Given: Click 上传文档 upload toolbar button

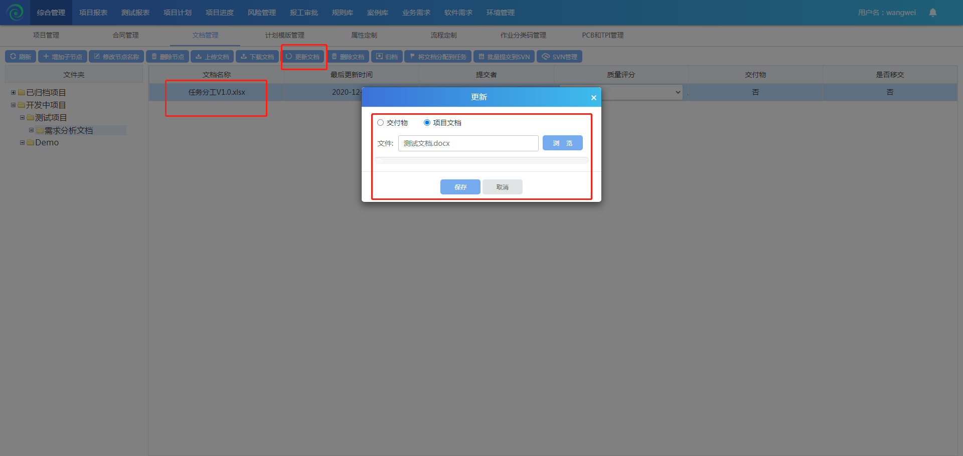Looking at the screenshot, I should (212, 57).
